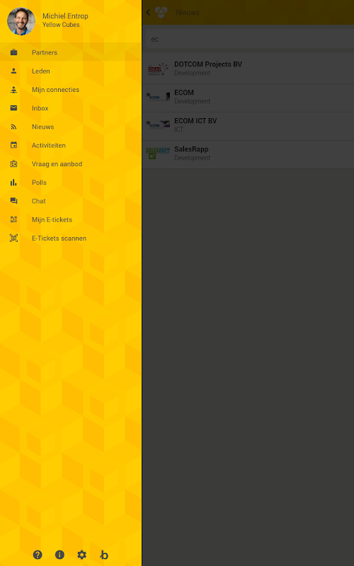Click the Michiel Entrop name

[65, 16]
